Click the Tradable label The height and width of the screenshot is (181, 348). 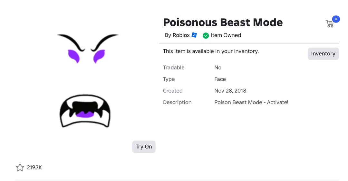(174, 68)
